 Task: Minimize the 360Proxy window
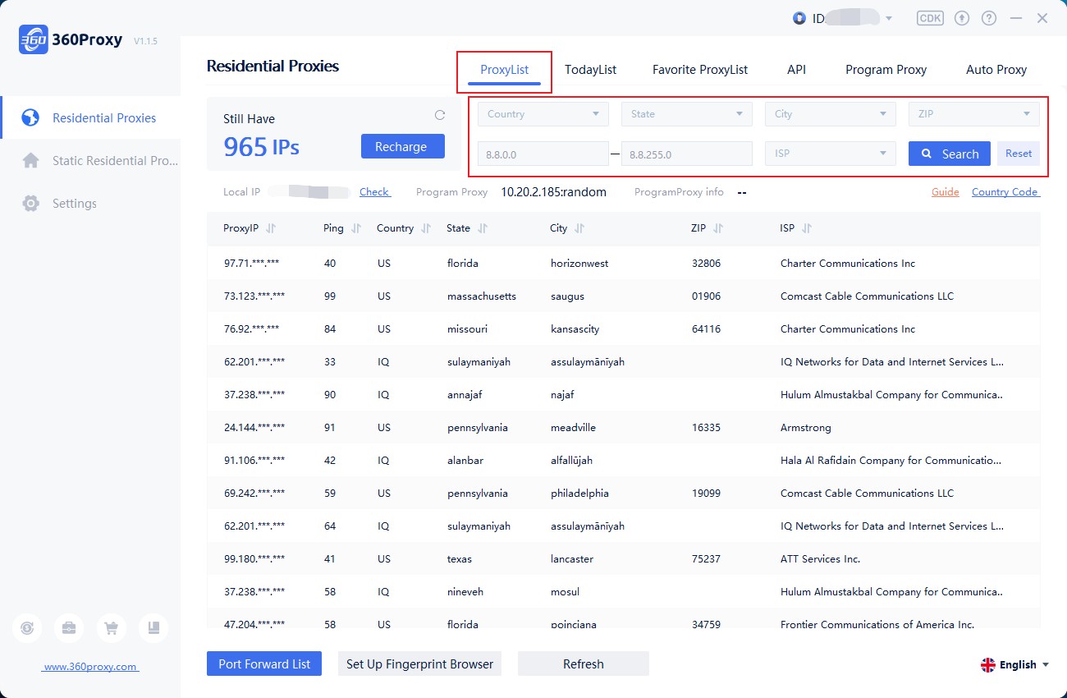[1016, 18]
